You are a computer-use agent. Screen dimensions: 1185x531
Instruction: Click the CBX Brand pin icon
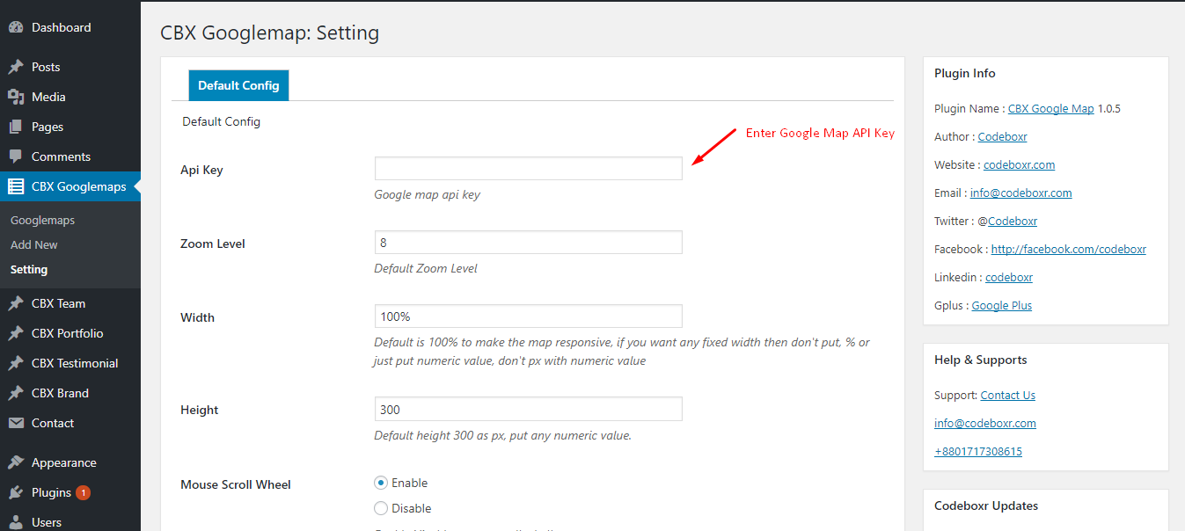(16, 393)
